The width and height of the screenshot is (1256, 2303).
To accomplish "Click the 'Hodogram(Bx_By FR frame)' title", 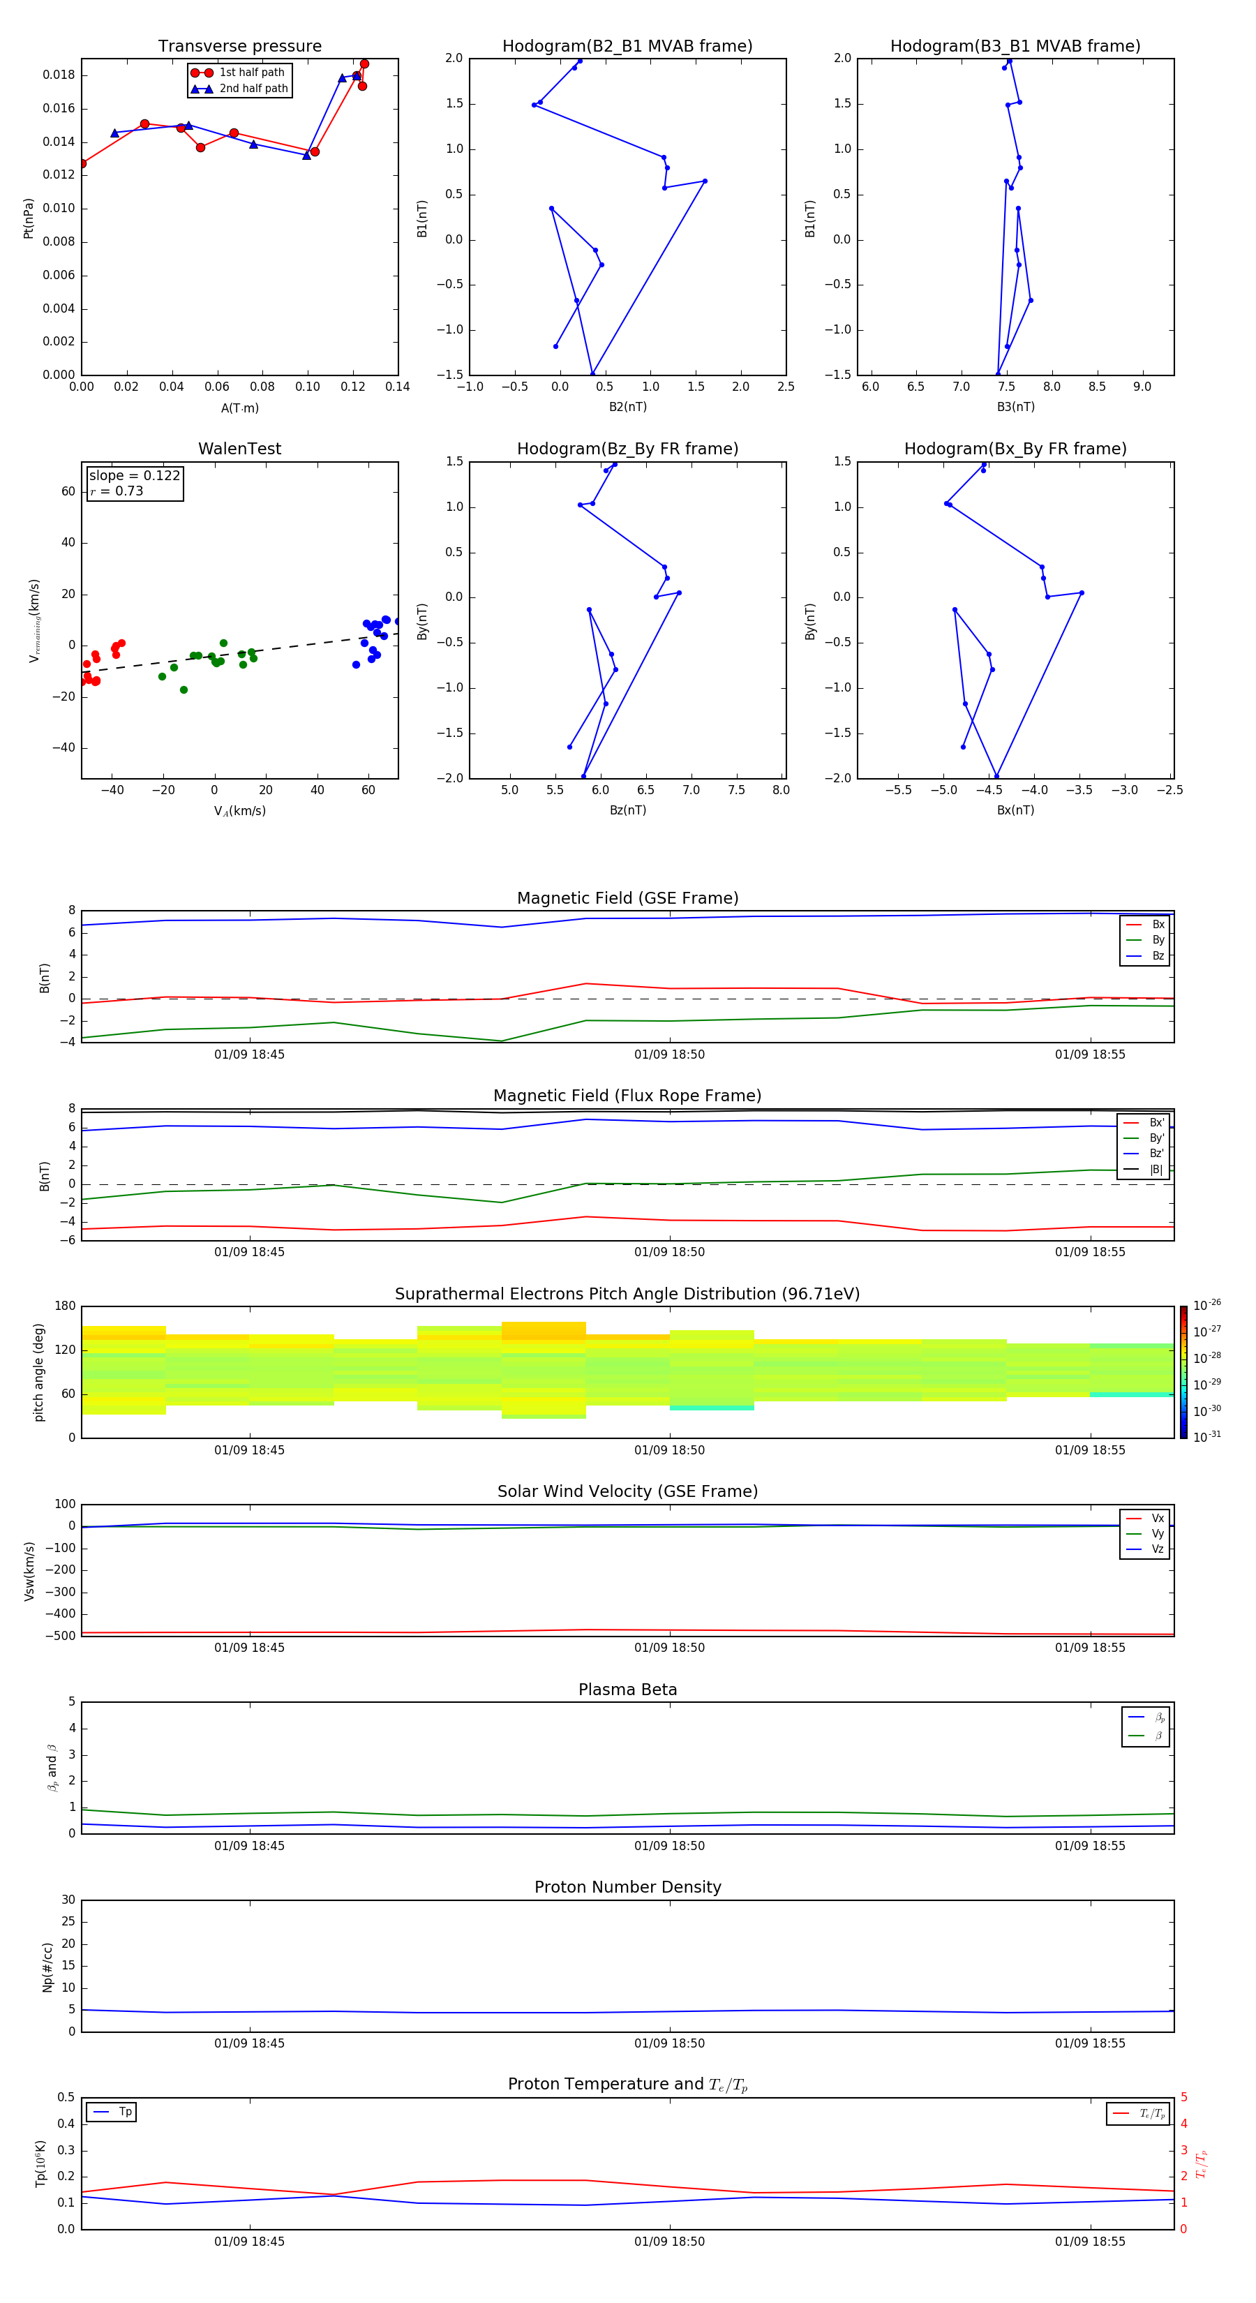I will point(1015,449).
